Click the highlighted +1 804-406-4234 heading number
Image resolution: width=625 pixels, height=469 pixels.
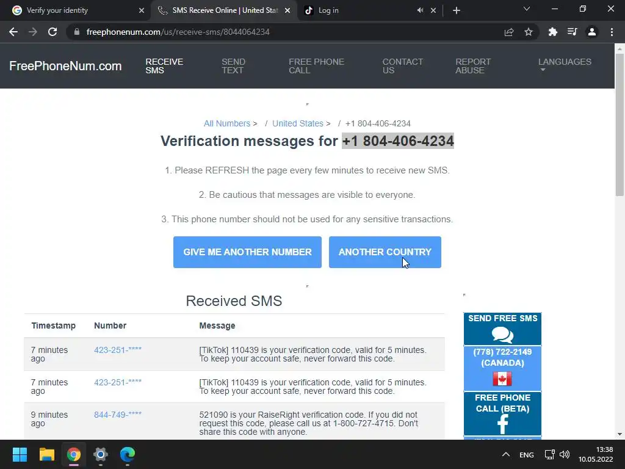[x=398, y=141]
